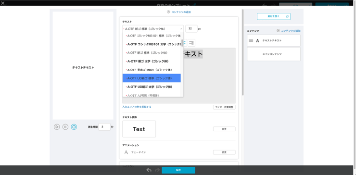356x175 pixels.
Task: Click top center コンテンツの追加 link
Action: pos(181,12)
